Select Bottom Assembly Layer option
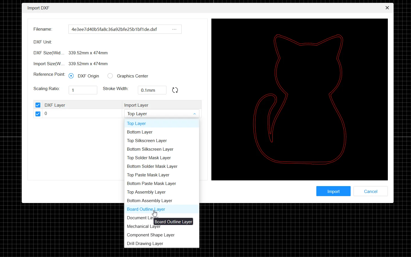The image size is (411, 257). click(x=162, y=201)
